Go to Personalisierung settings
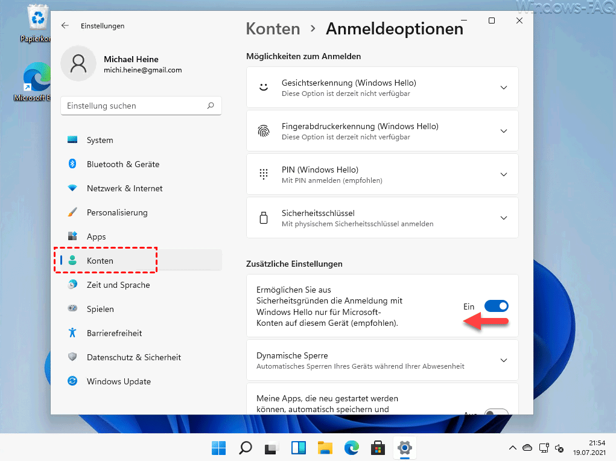Viewport: 616px width, 461px height. 141,212
